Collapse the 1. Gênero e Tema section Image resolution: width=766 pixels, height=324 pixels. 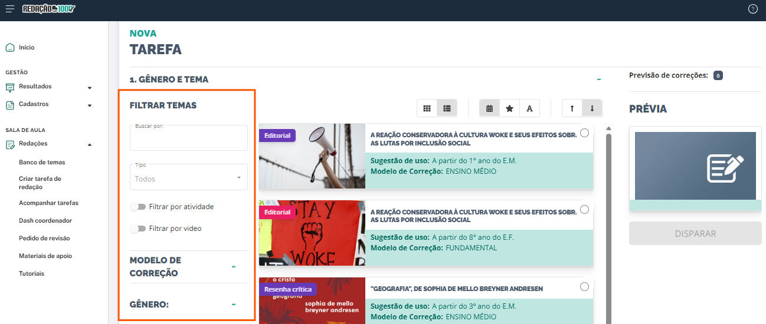tap(599, 79)
